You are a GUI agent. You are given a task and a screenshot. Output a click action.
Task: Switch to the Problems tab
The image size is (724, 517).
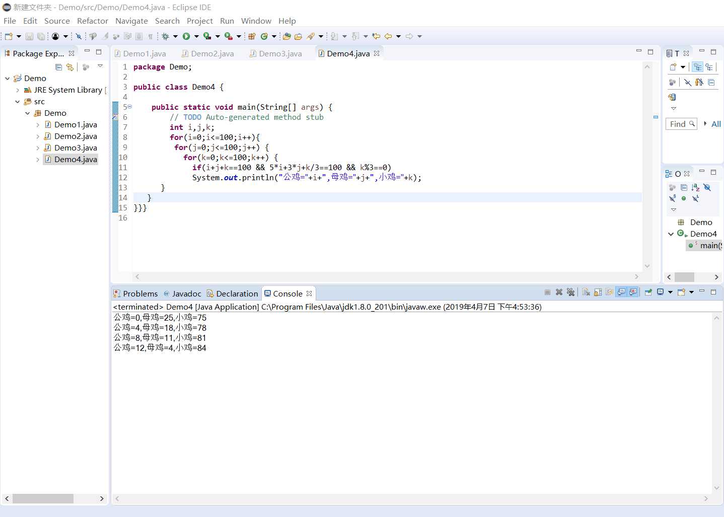[x=136, y=293]
